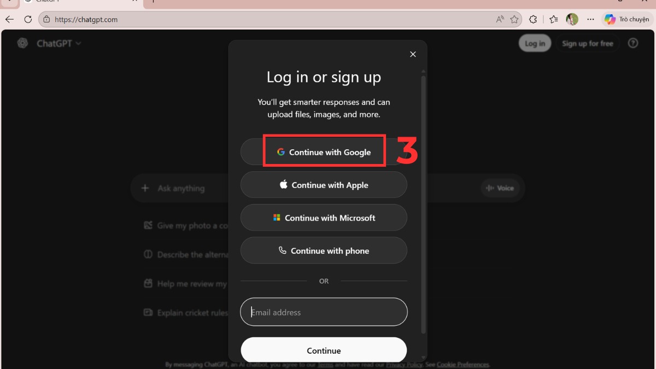Open the read aloud icon in address bar
This screenshot has width=656, height=369.
(500, 19)
